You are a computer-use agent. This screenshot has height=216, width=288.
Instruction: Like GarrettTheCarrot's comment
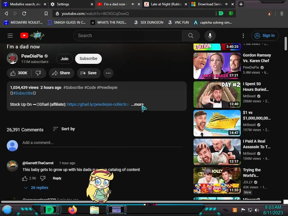25,178
